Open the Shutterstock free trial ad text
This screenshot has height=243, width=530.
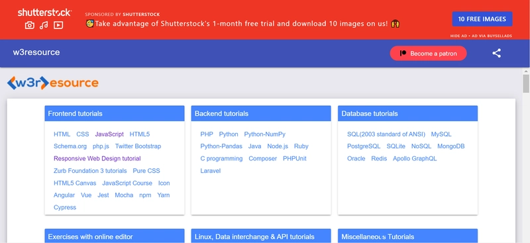[x=242, y=24]
